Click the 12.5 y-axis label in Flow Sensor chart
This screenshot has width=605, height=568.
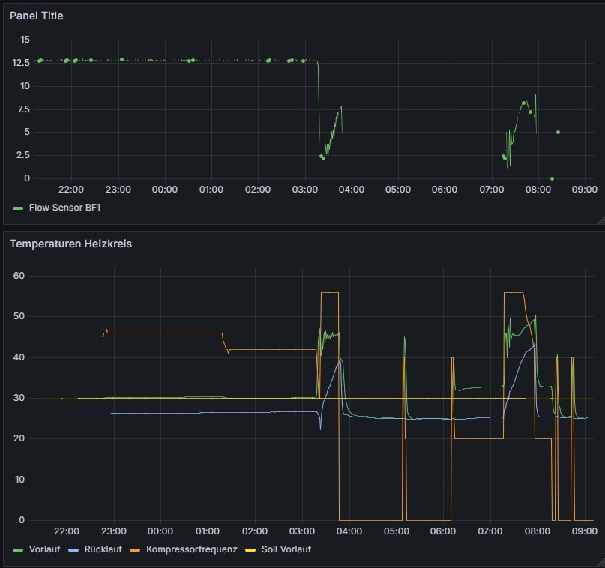(21, 62)
